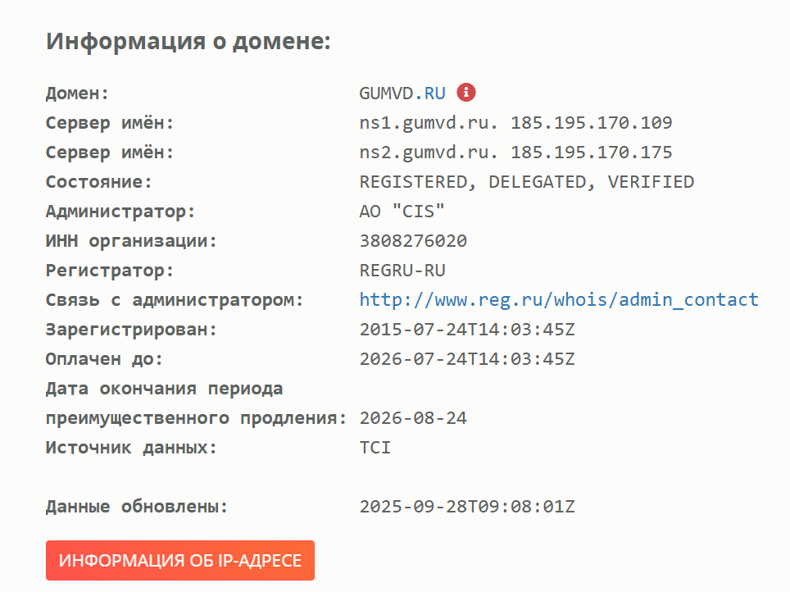Open the reg.ru admin_contact link
The height and width of the screenshot is (592, 790).
(559, 300)
